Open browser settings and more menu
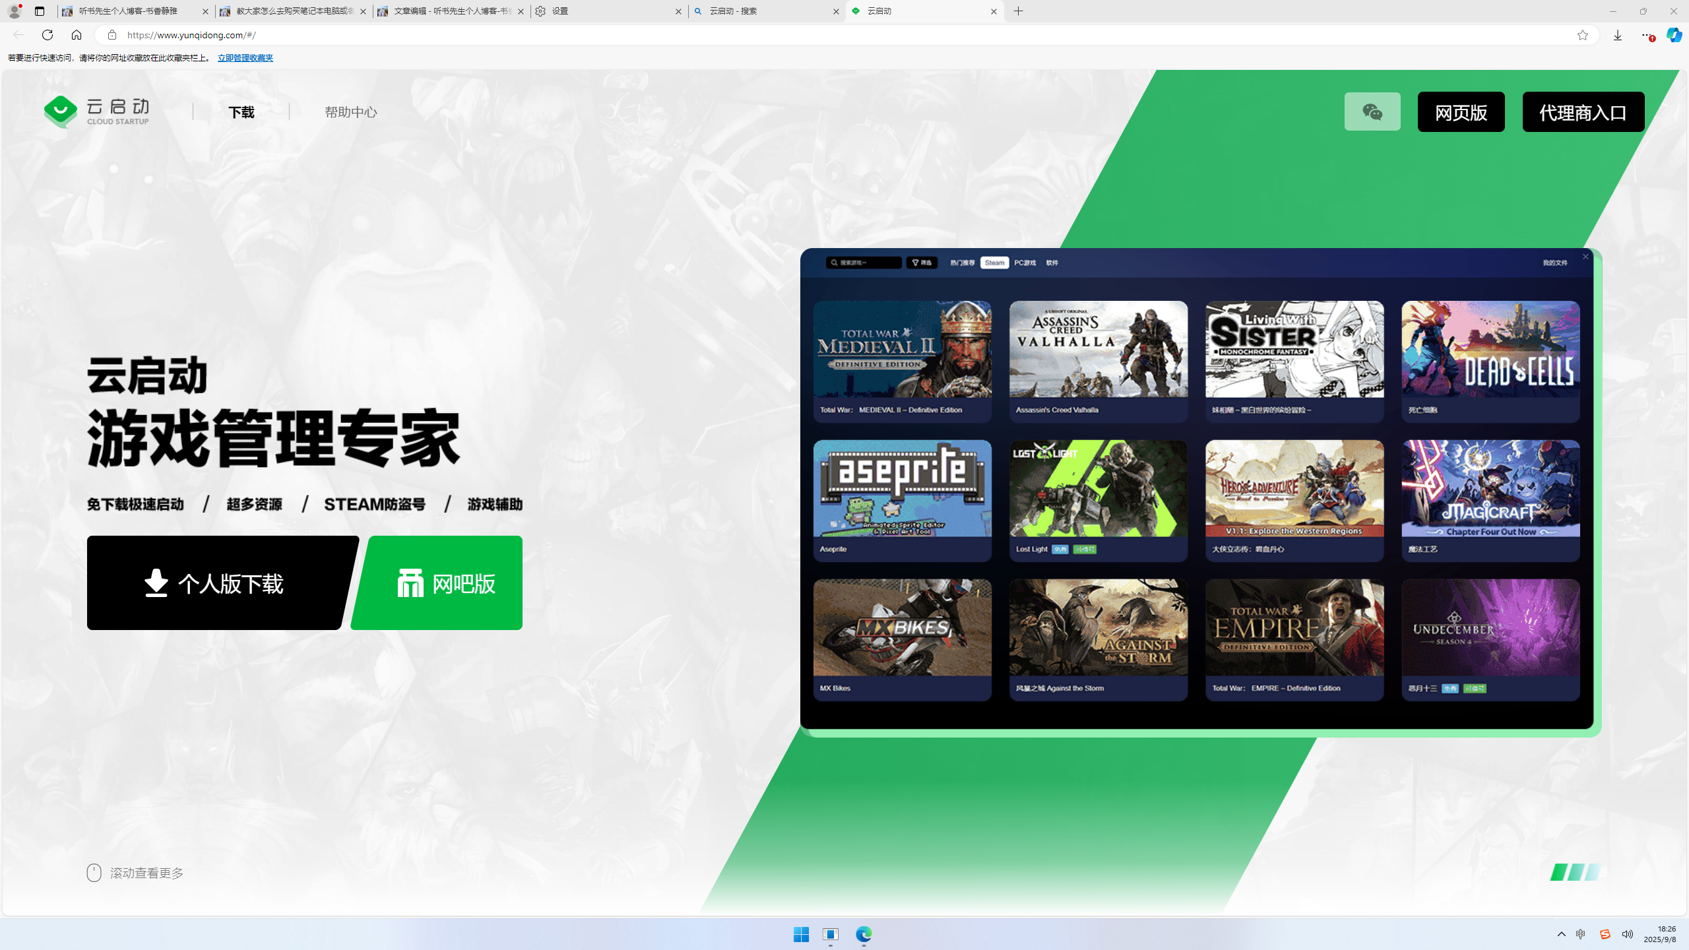The width and height of the screenshot is (1689, 950). pos(1646,35)
